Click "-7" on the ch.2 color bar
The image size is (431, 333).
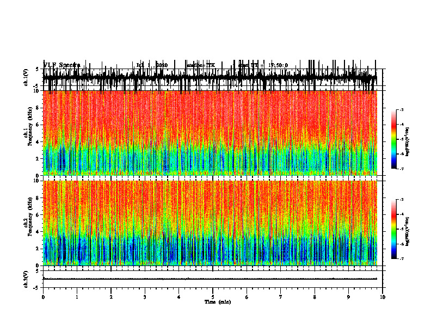point(402,258)
